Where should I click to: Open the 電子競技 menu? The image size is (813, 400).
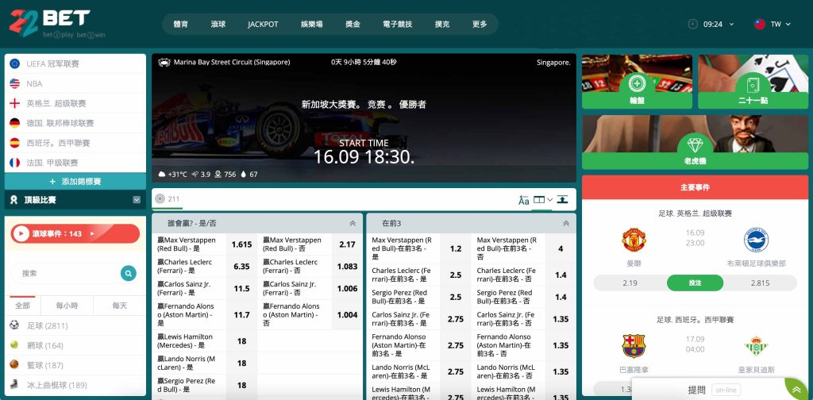397,24
